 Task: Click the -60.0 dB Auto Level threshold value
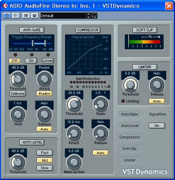[x=18, y=151]
